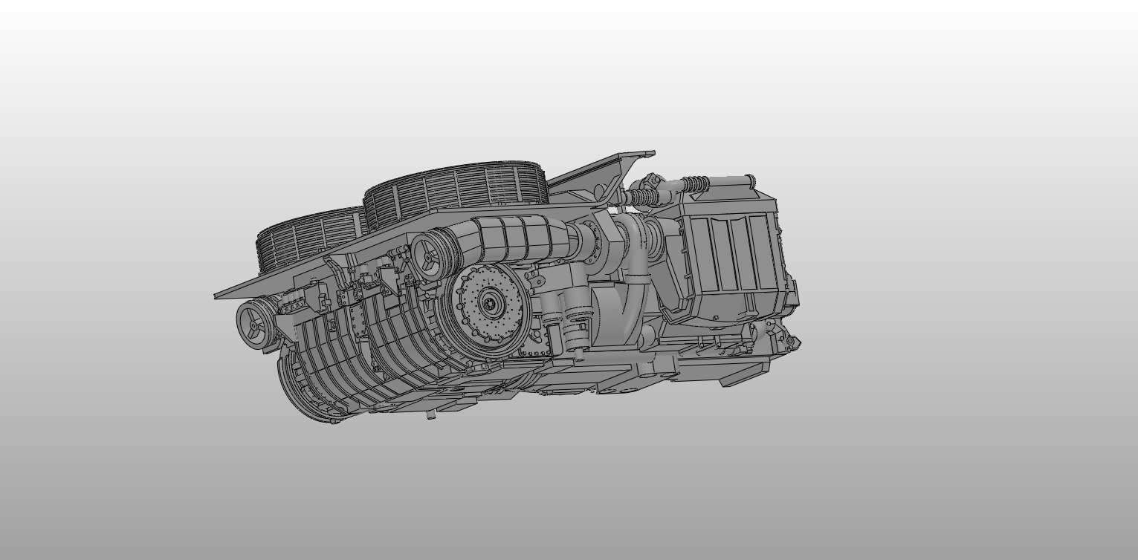The image size is (1138, 560).
Task: Click the three-spoke pulley at far left
Action: 253,325
